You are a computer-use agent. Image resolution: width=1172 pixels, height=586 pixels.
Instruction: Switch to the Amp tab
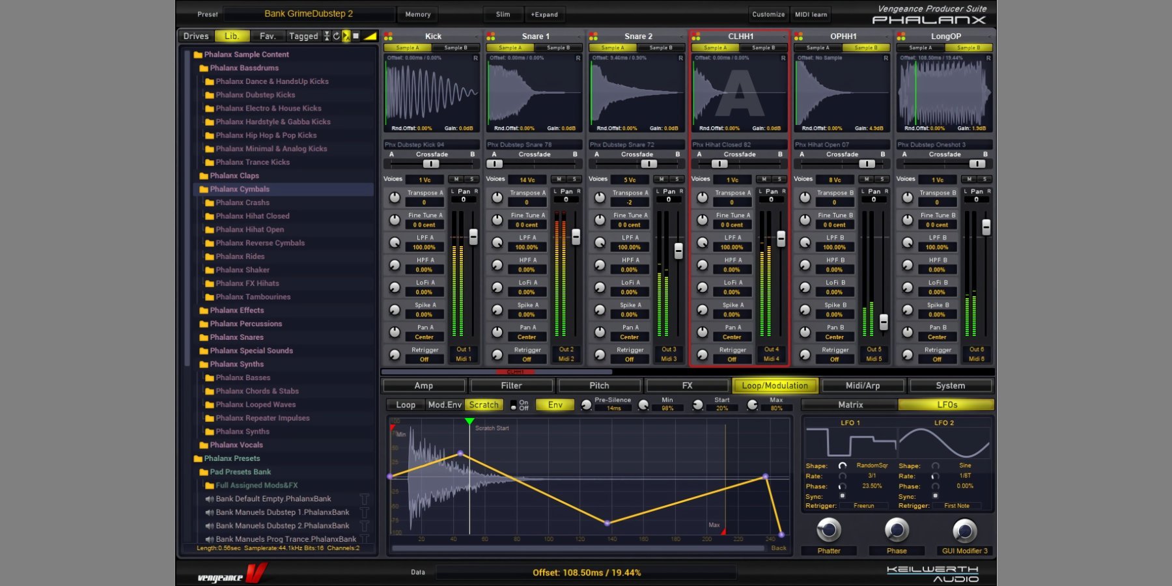pos(424,386)
